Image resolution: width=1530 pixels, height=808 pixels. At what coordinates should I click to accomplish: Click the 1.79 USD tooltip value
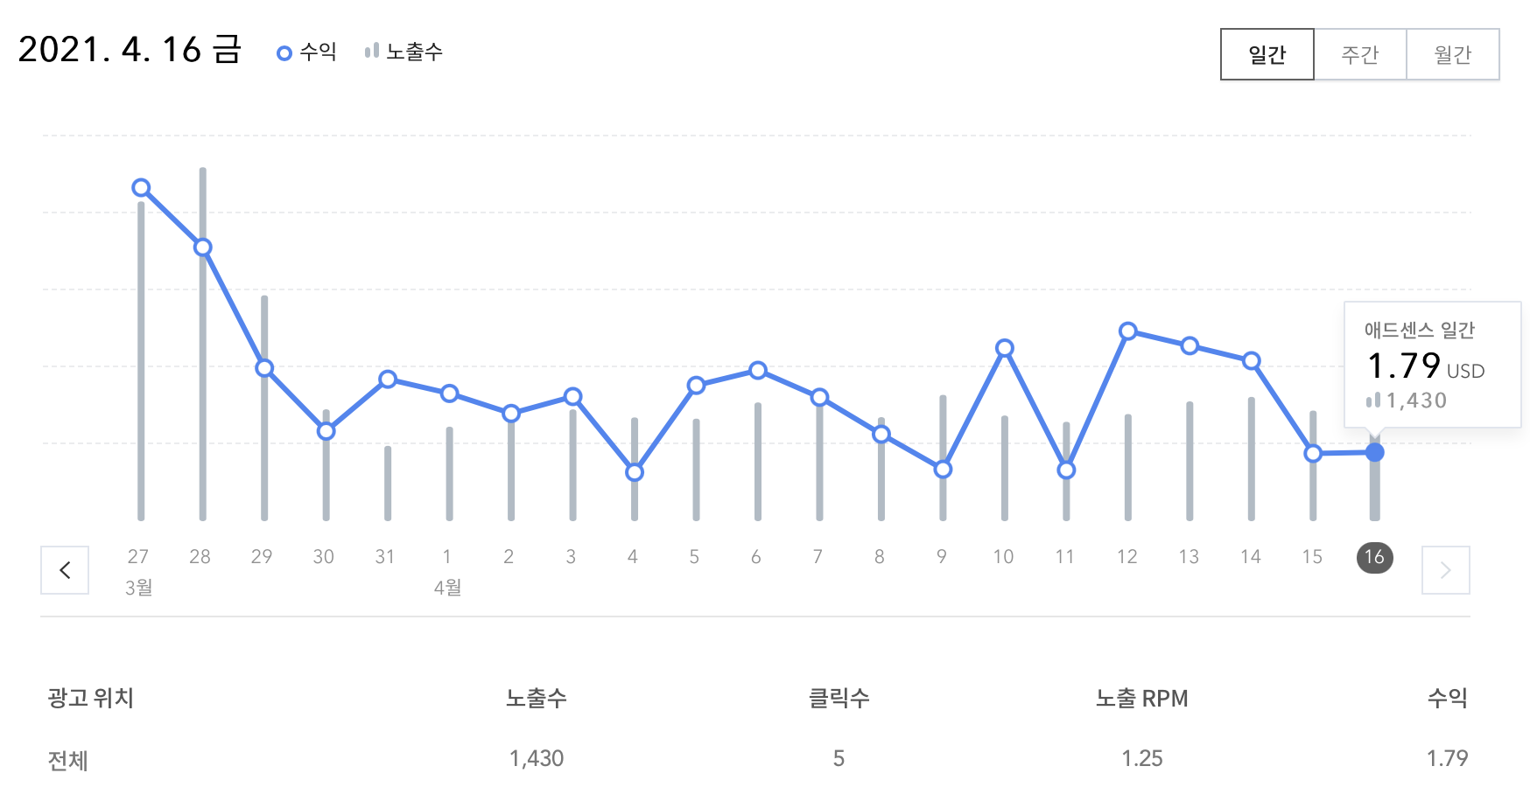[x=1426, y=366]
